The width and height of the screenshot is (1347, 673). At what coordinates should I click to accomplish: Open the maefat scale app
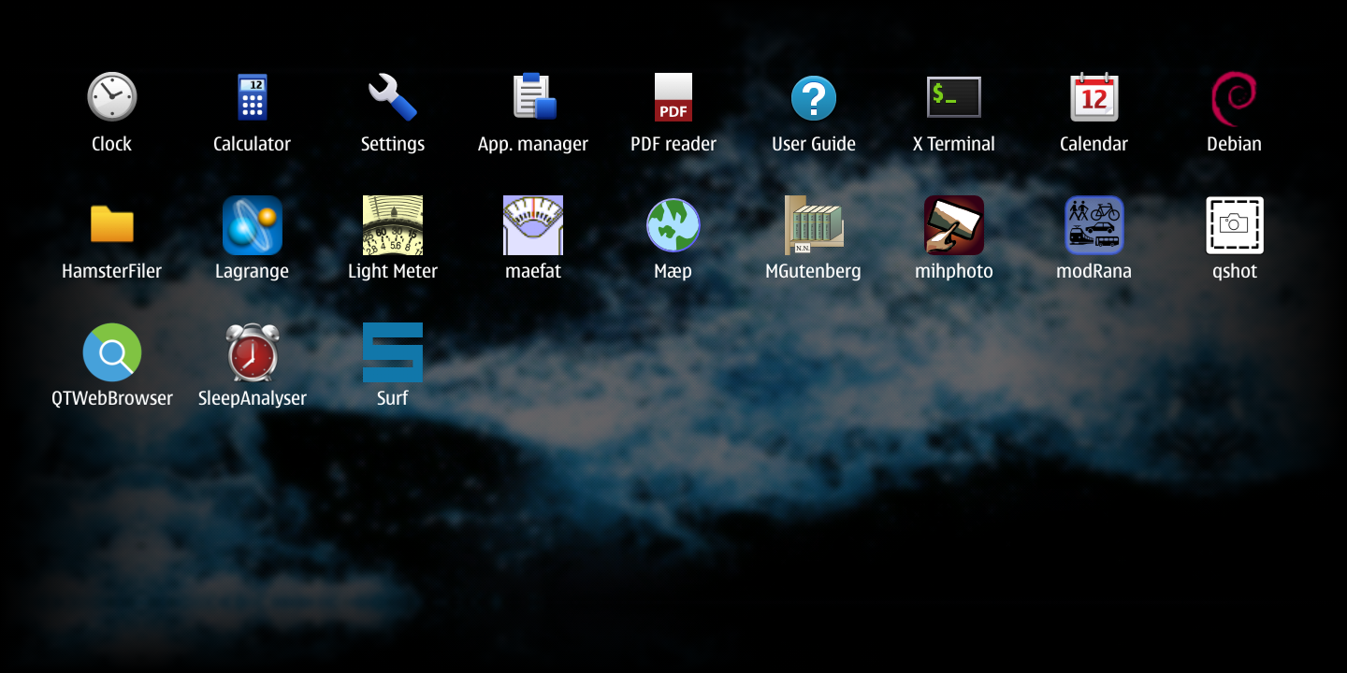coord(533,225)
